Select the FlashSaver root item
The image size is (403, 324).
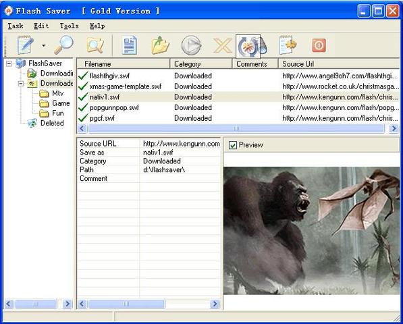click(x=45, y=63)
